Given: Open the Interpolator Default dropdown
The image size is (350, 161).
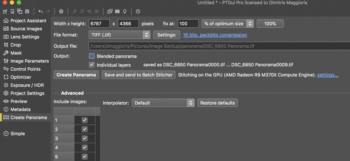Looking at the screenshot, I should click(x=163, y=103).
